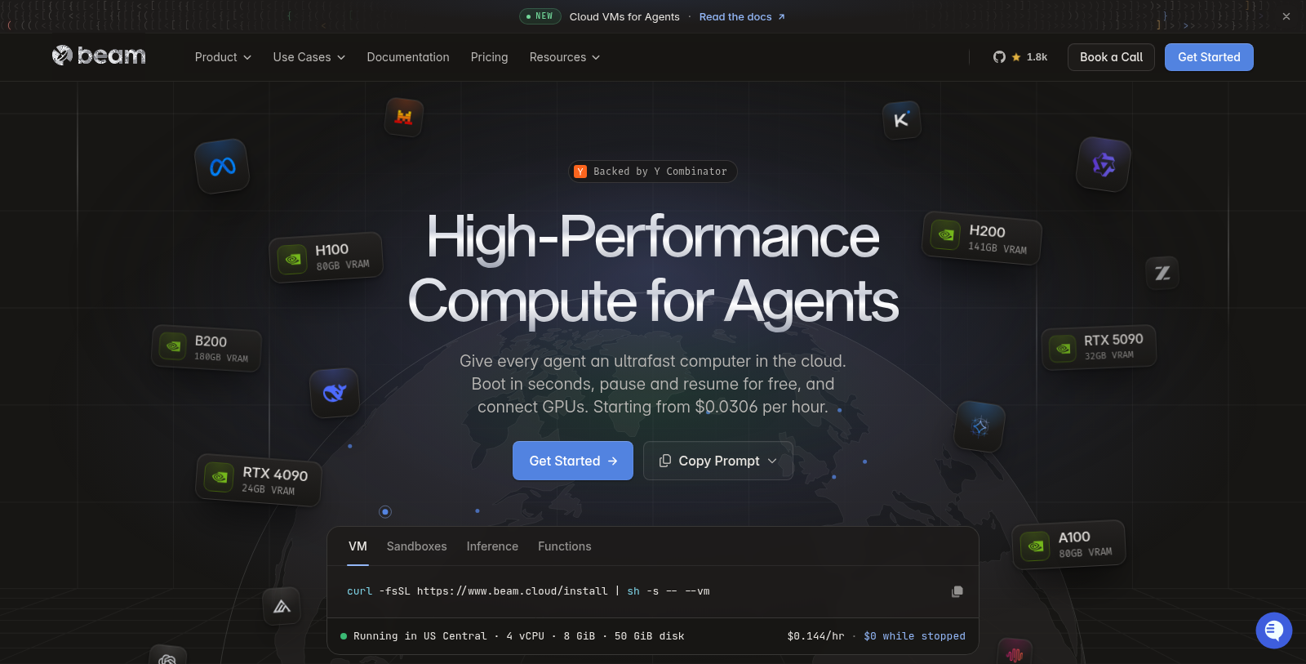Expand the Use Cases dropdown

coord(309,57)
